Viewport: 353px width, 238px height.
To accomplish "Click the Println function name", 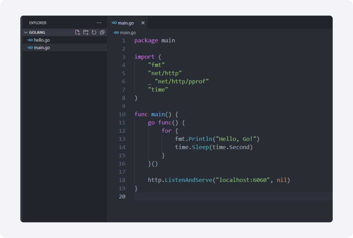I will pyautogui.click(x=200, y=139).
